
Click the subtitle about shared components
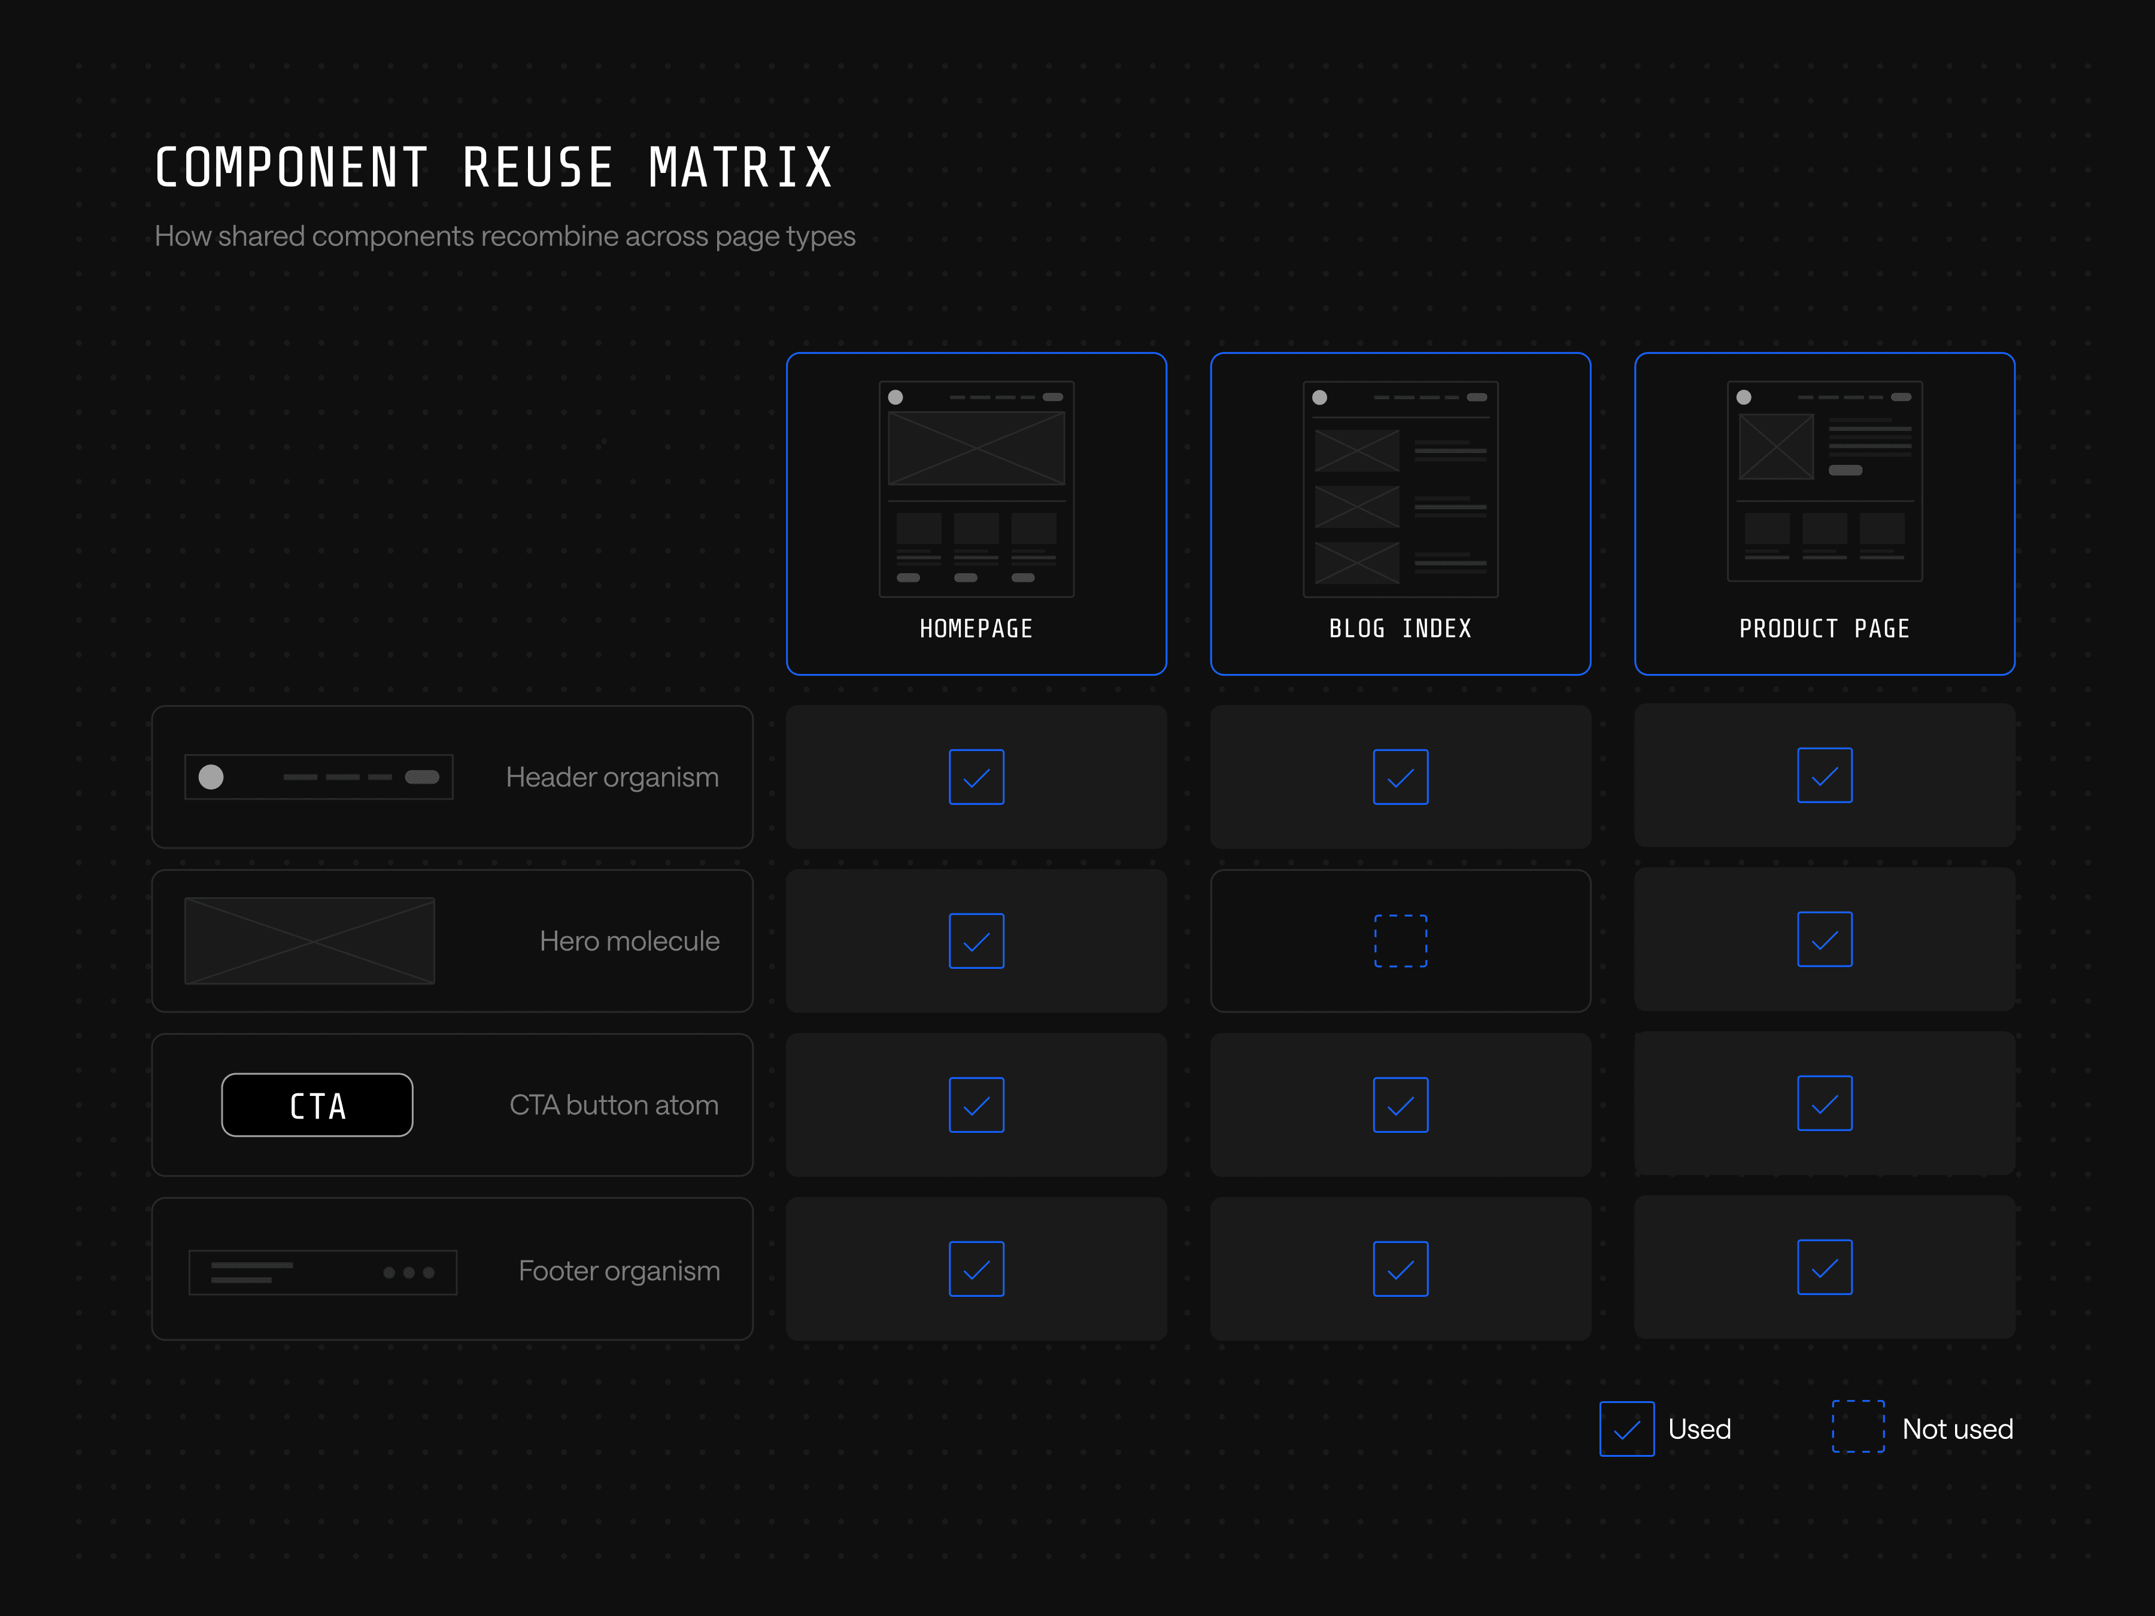coord(505,236)
